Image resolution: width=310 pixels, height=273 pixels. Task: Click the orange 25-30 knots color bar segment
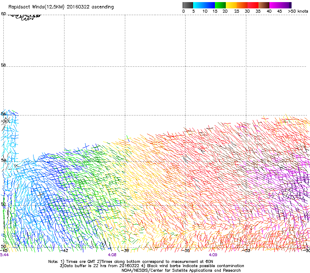[242, 5]
